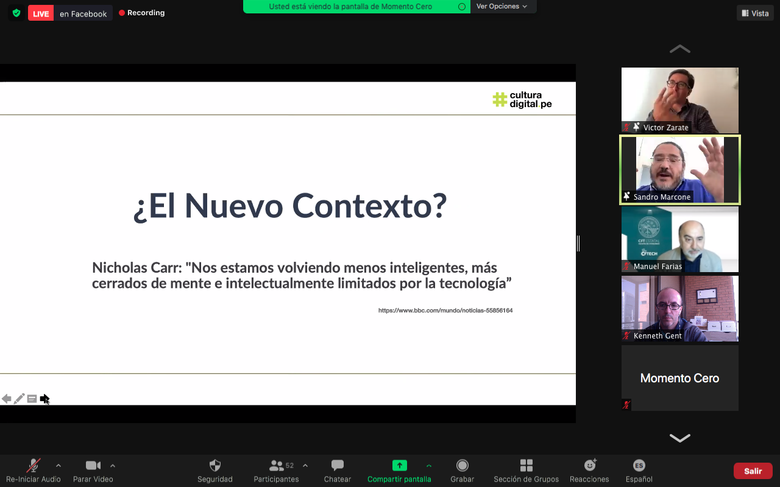Expand video options caret beside Parar Video
The width and height of the screenshot is (780, 487).
(113, 466)
